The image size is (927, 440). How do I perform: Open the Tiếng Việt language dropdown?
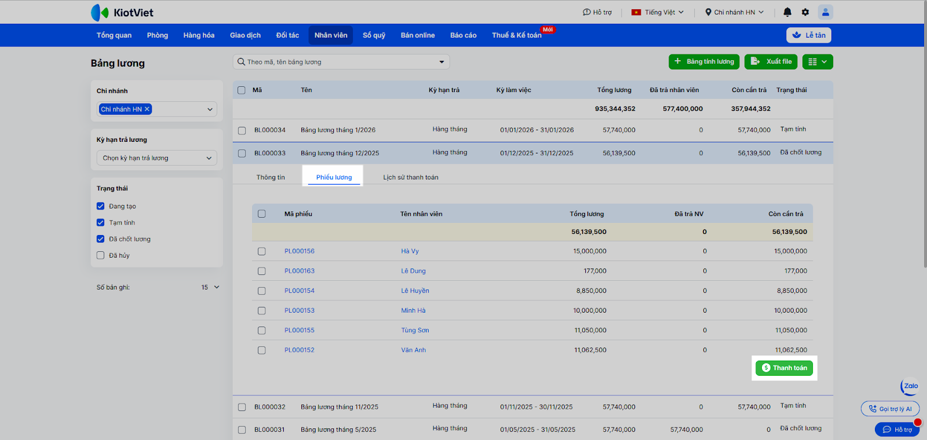(658, 12)
